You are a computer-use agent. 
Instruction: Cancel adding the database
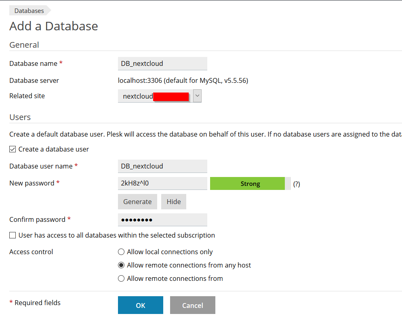(193, 305)
